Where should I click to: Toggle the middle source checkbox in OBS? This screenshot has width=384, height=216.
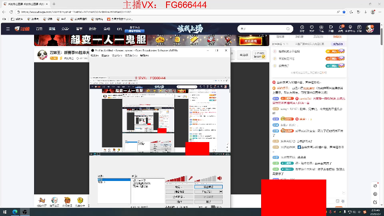134,183
